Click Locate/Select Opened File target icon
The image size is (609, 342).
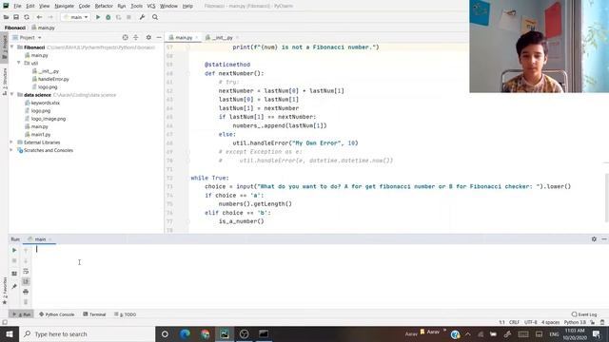(x=125, y=38)
